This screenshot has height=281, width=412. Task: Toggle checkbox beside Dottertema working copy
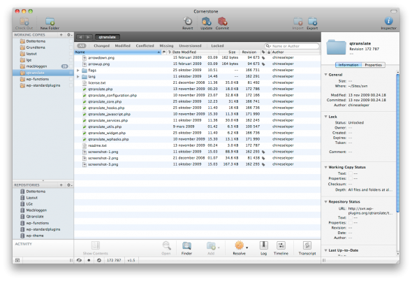pos(71,41)
